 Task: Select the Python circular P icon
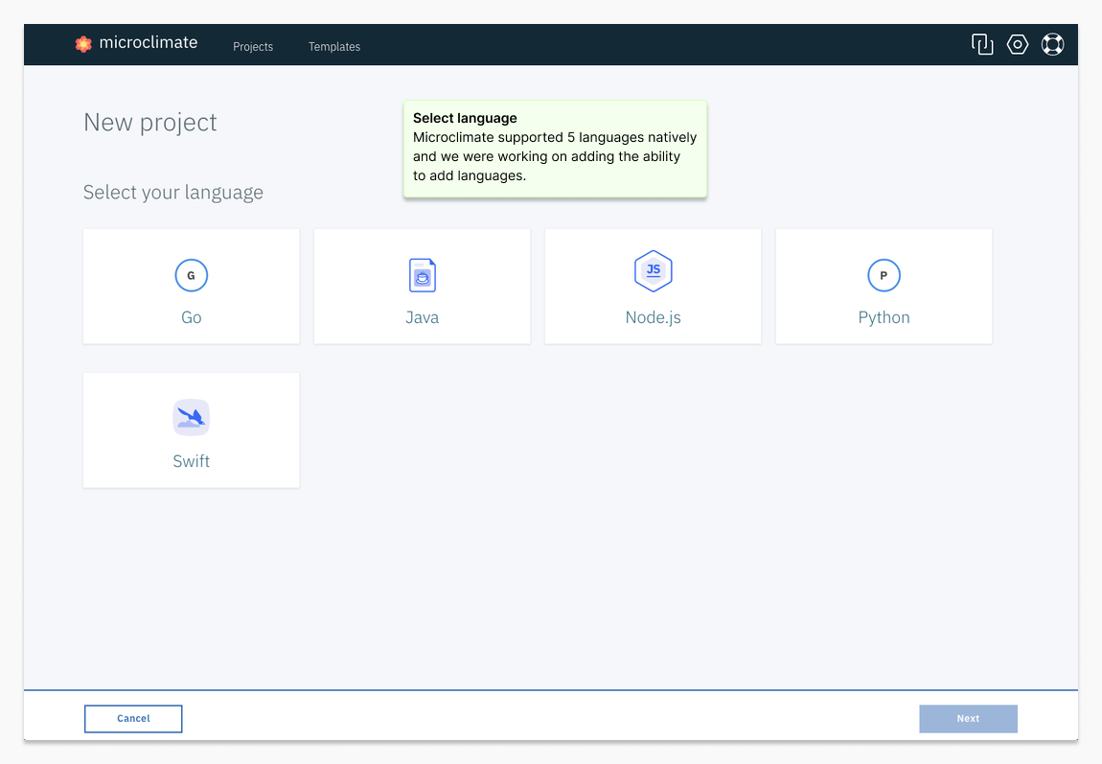[884, 275]
